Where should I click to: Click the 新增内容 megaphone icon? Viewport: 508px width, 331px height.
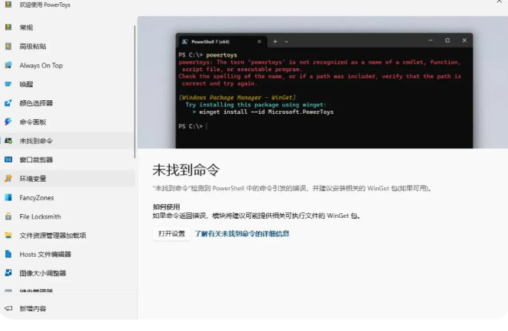8,308
